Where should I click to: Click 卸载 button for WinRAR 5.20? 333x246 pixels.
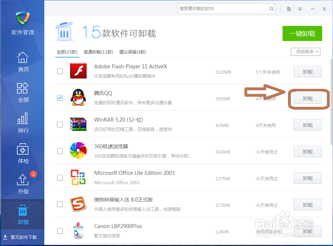[307, 125]
